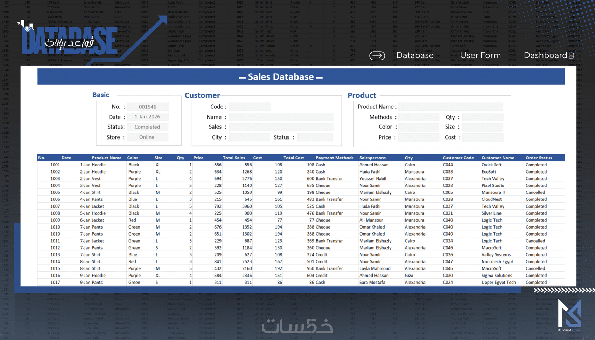This screenshot has height=340, width=595.
Task: Select customer name cell Mansoura IT
Action: [493, 192]
